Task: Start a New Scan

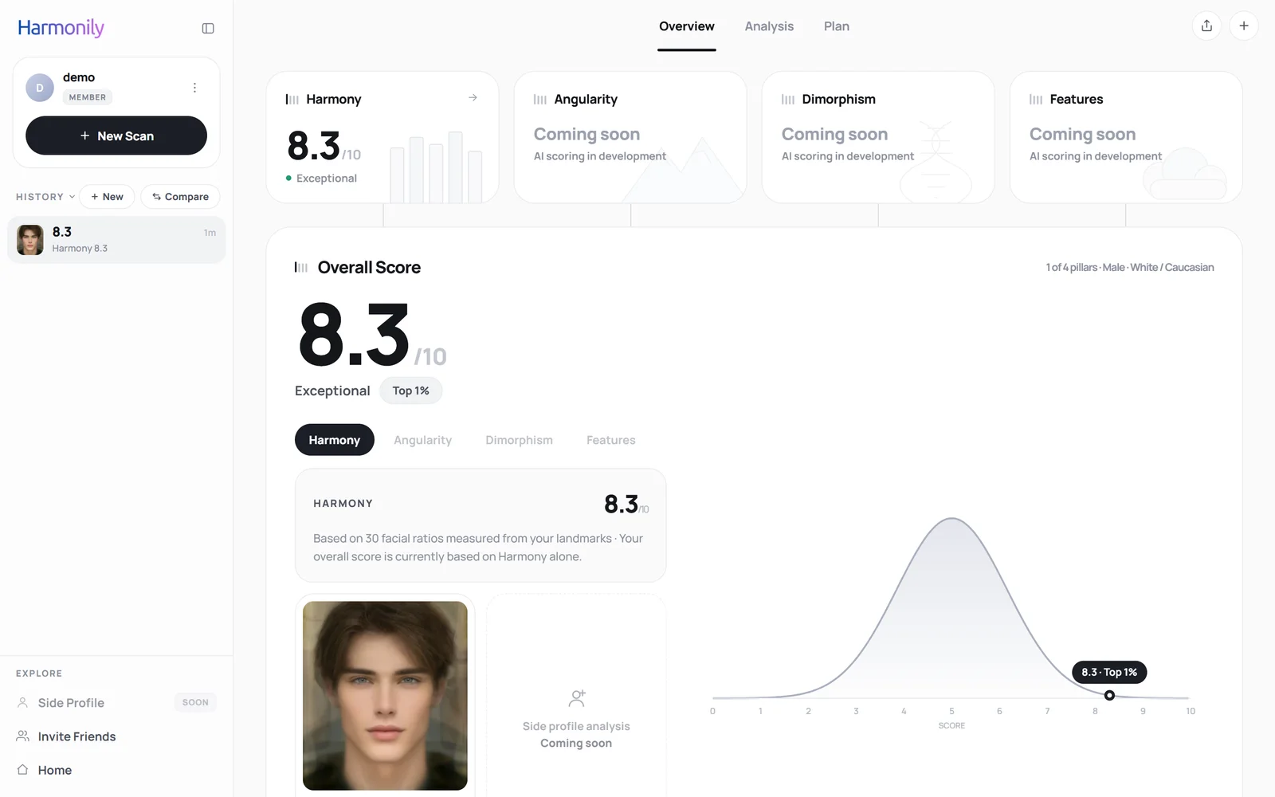Action: click(x=116, y=135)
